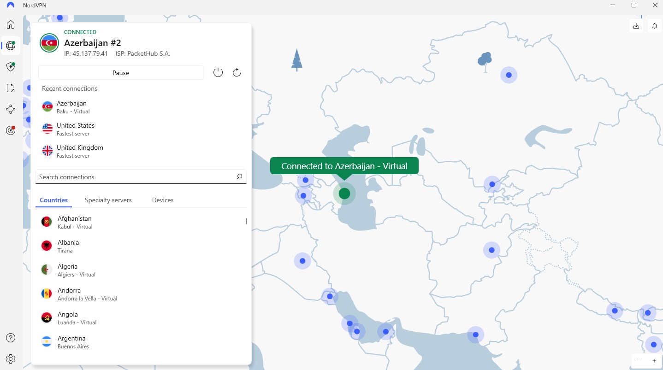Click map server dot beneath tree icon

click(x=509, y=75)
